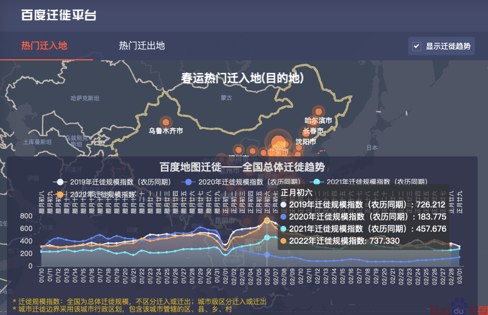The width and height of the screenshot is (488, 315).
Task: Click the tooltip value 457.676 row
Action: tap(363, 229)
